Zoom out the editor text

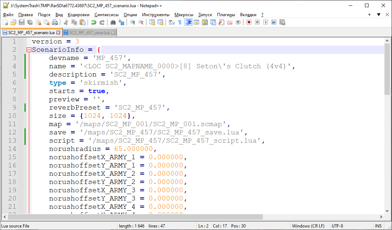coord(141,22)
